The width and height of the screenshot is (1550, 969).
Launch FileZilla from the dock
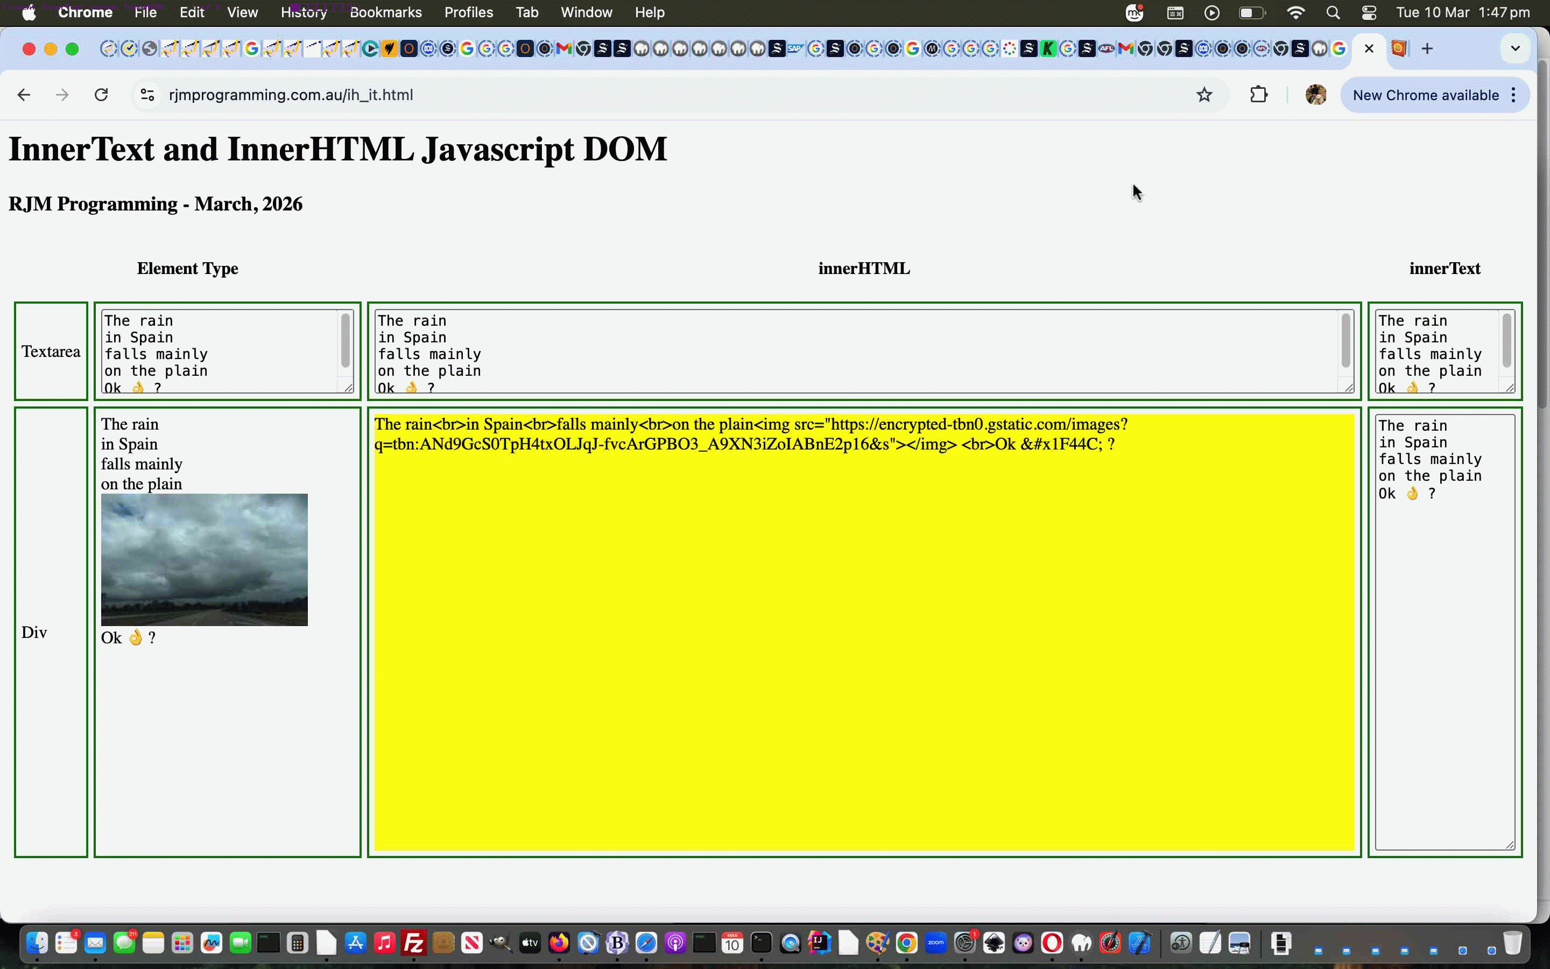[414, 942]
